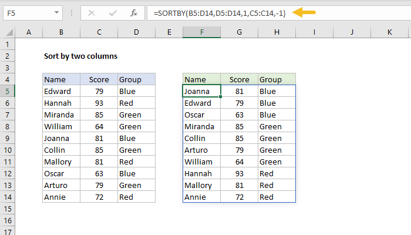411x235 pixels.
Task: Select cell B14 containing Annie
Action: [x=61, y=197]
